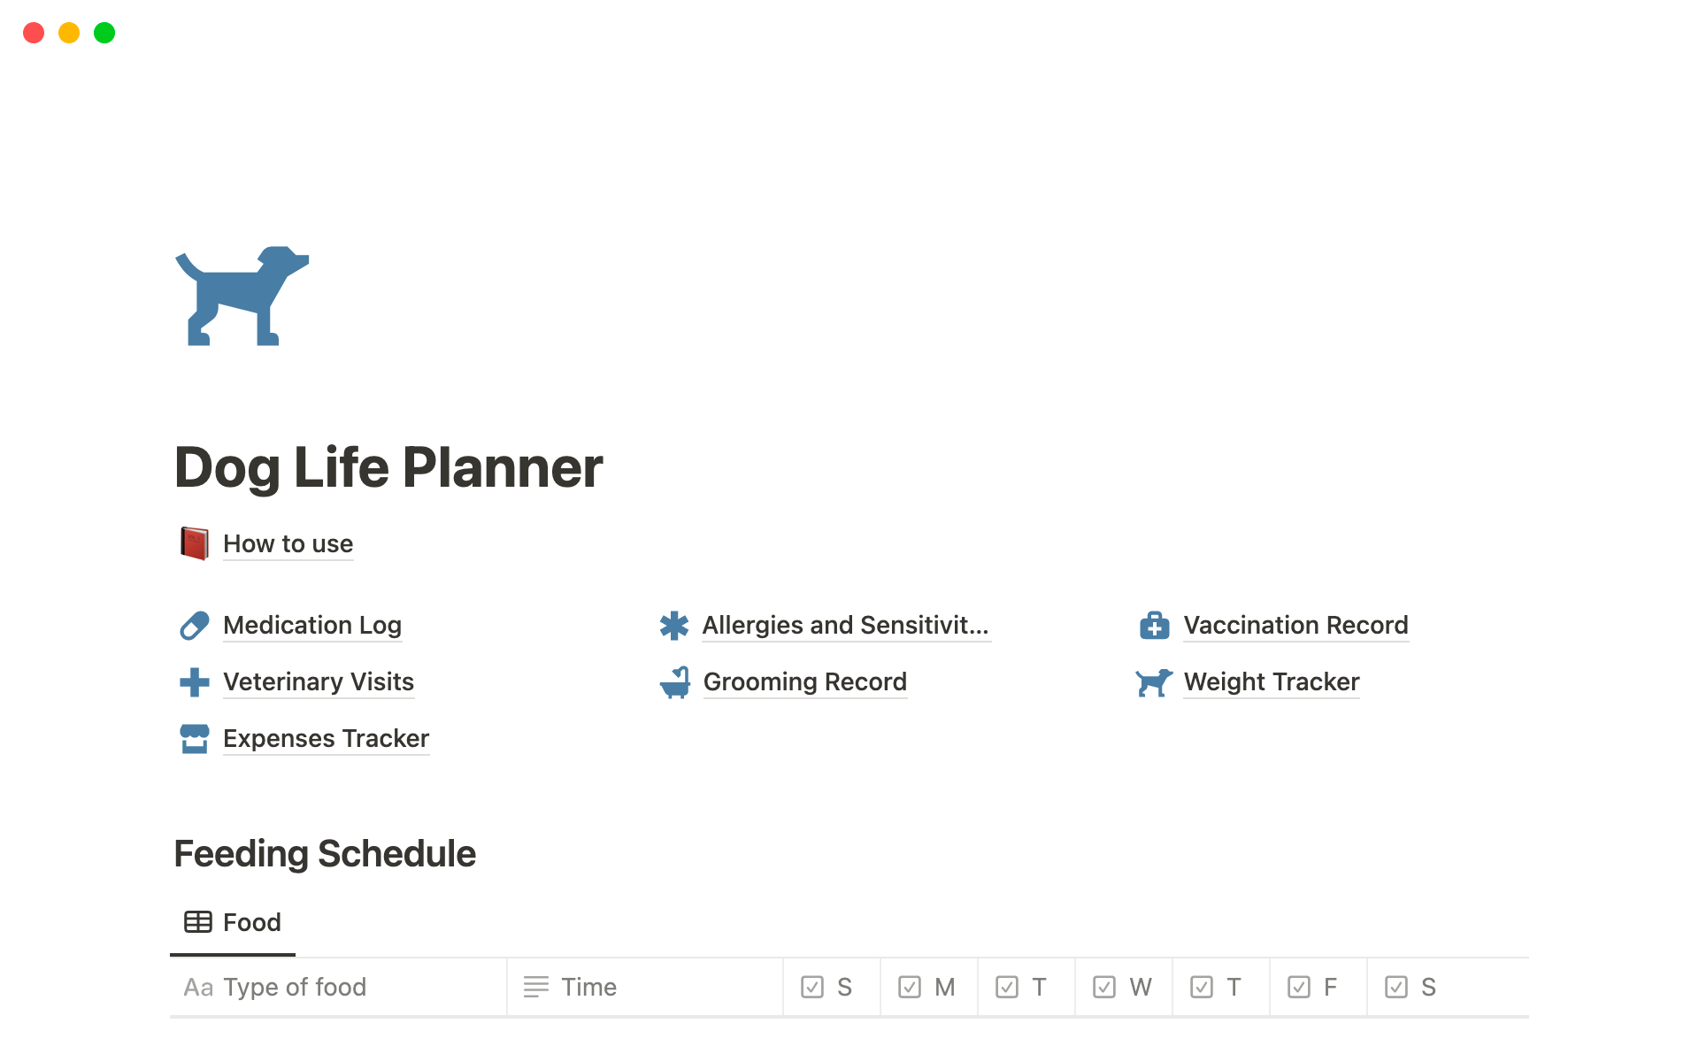The image size is (1699, 1062).
Task: Click the blue dog page icon
Action: pyautogui.click(x=242, y=296)
